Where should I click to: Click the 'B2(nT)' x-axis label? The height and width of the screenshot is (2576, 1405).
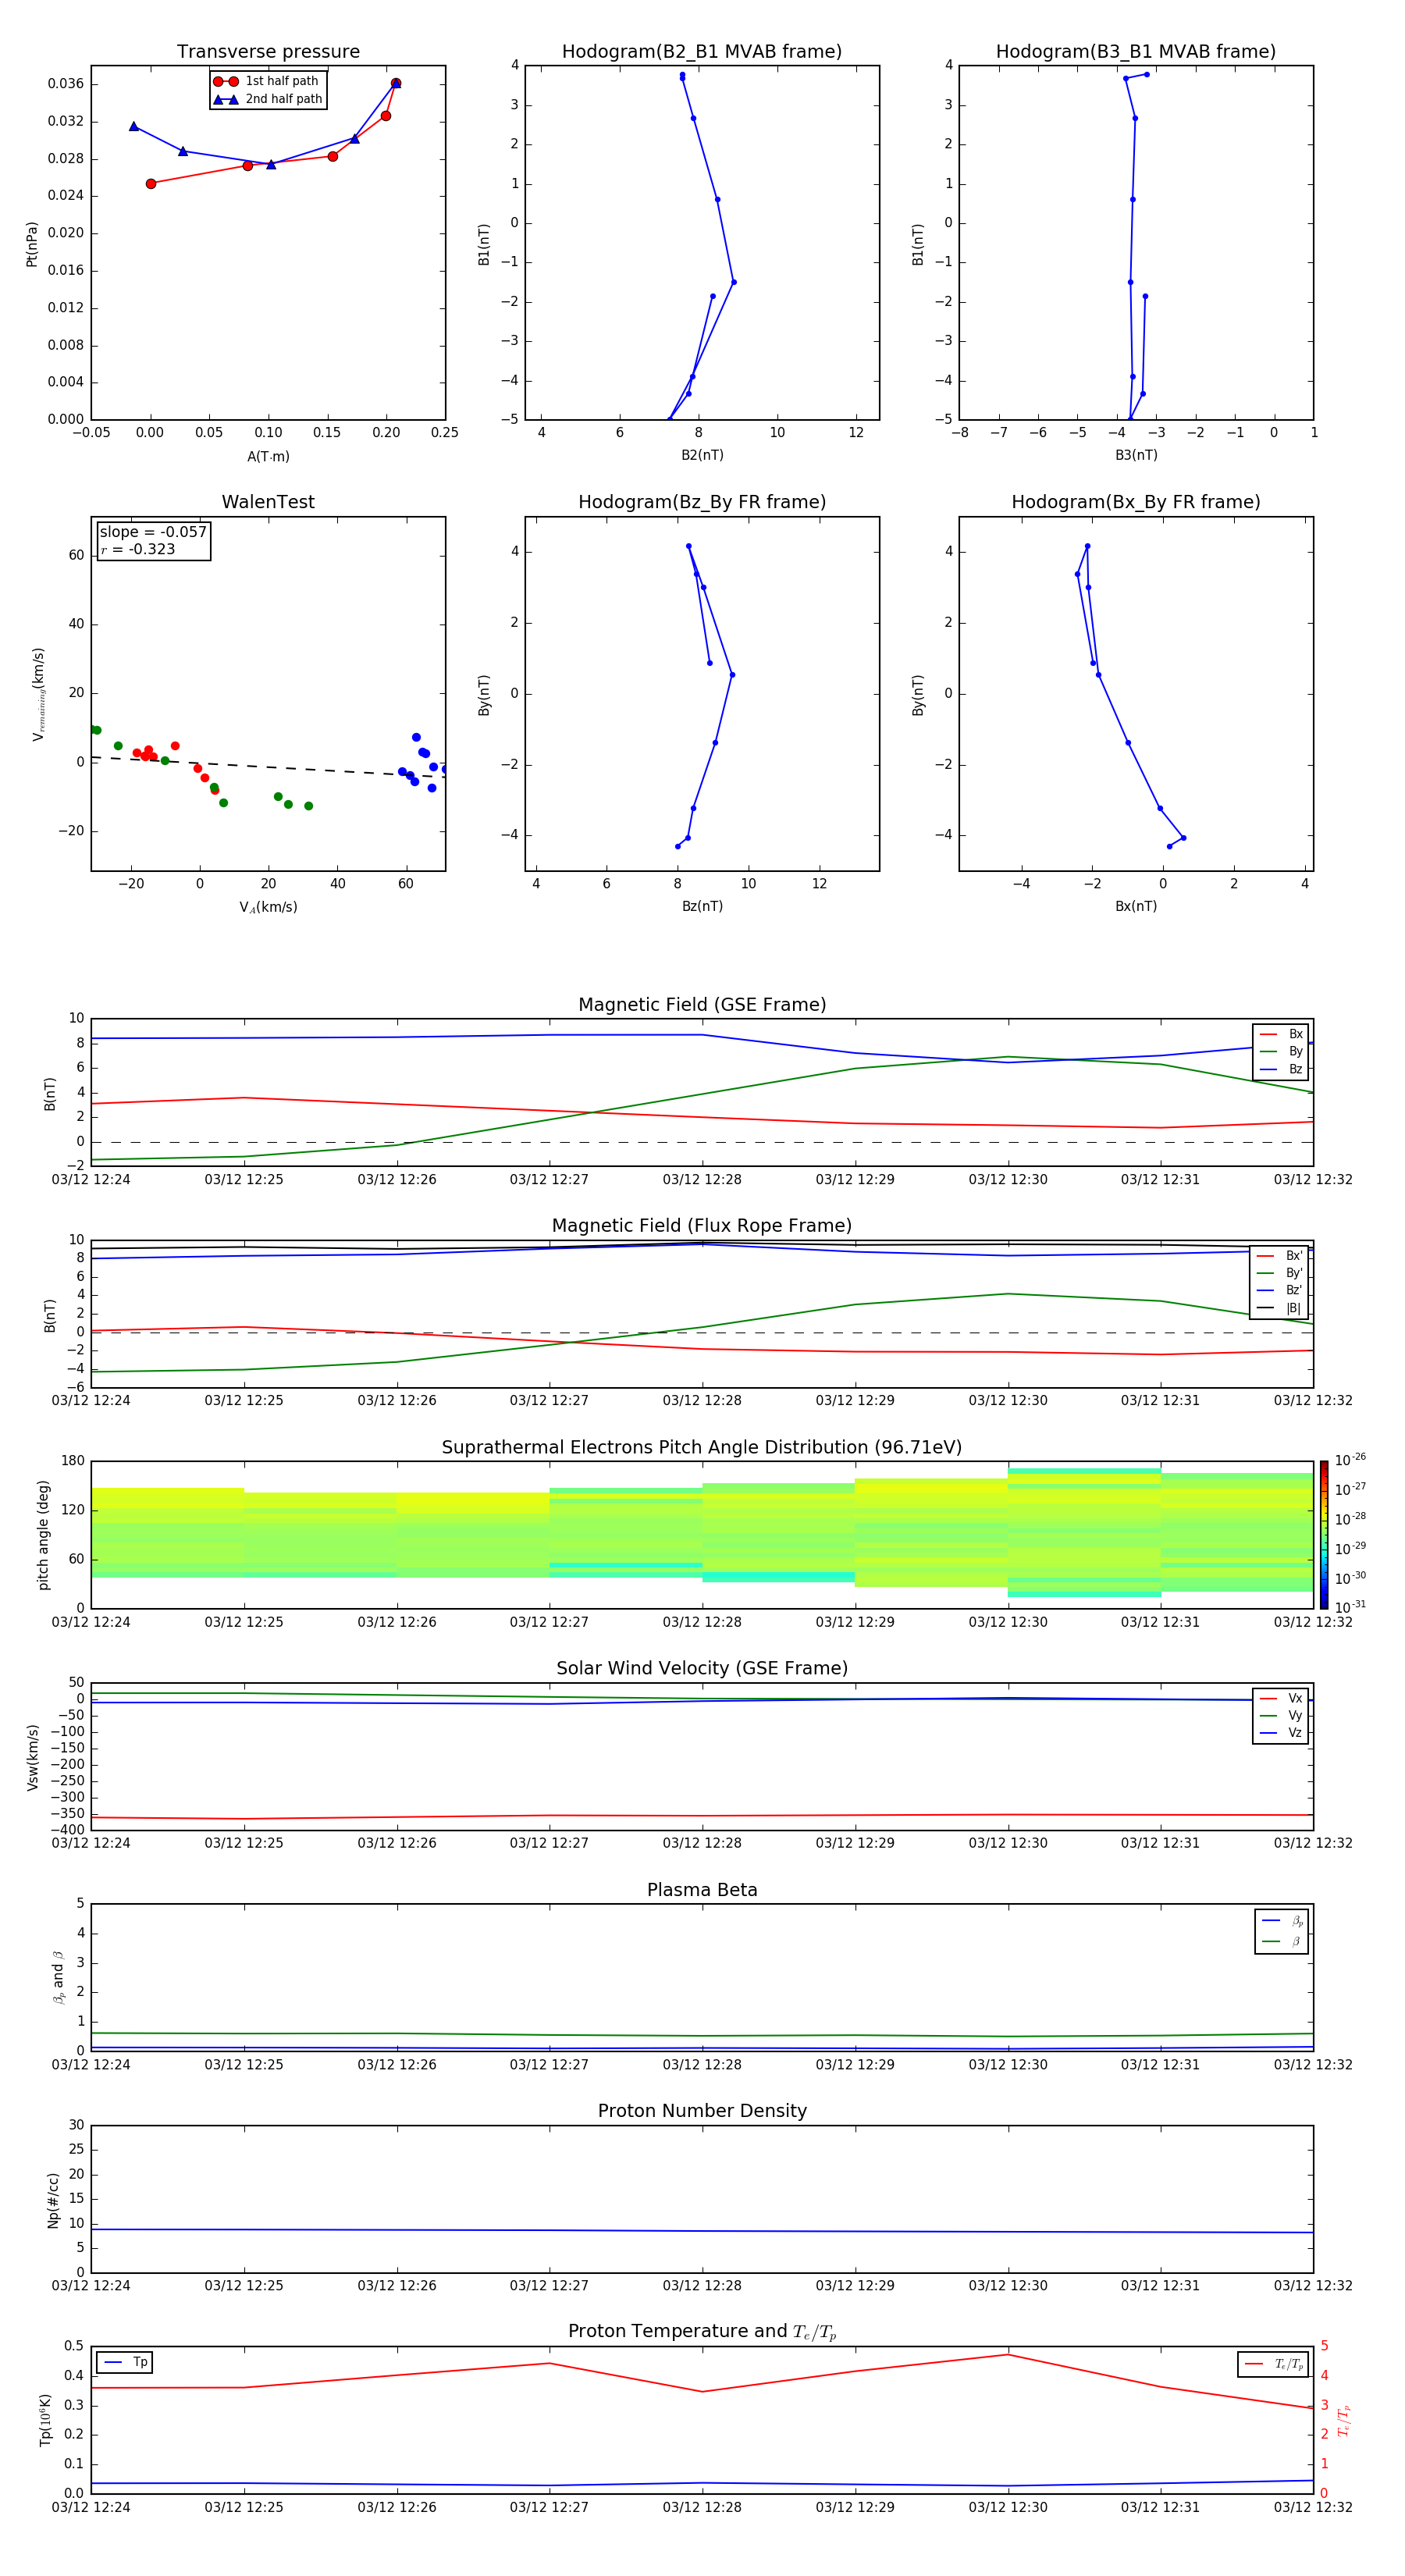pos(702,455)
